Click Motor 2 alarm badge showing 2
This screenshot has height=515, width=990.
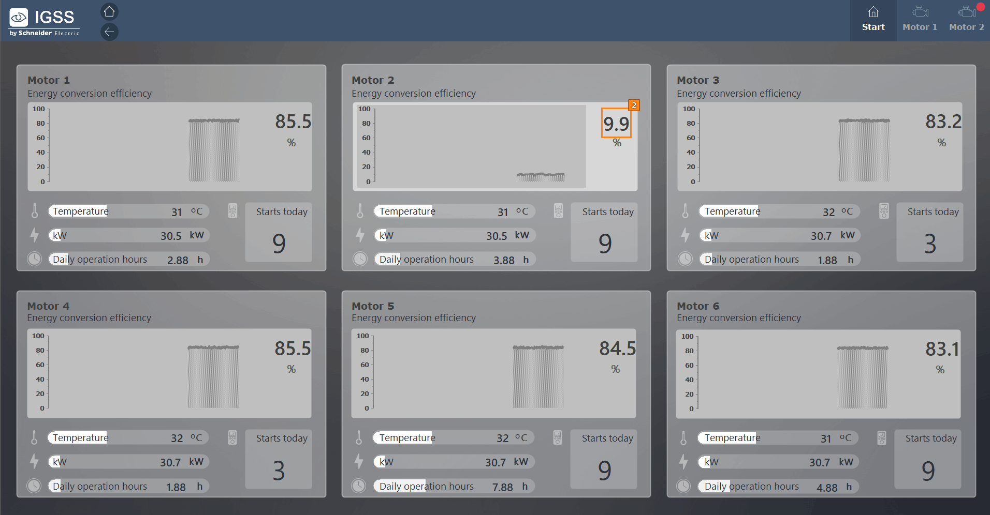click(634, 105)
